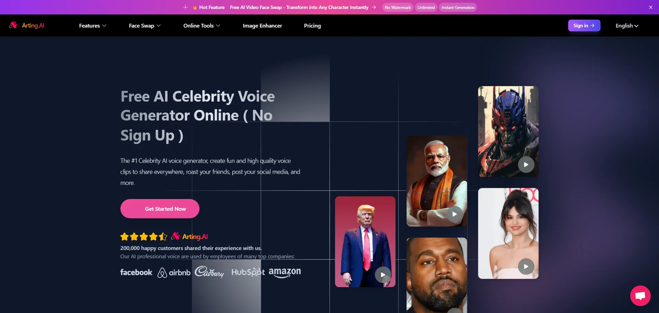This screenshot has width=659, height=313.
Task: Click the banner arrow after Face Swap text
Action: 374,7
